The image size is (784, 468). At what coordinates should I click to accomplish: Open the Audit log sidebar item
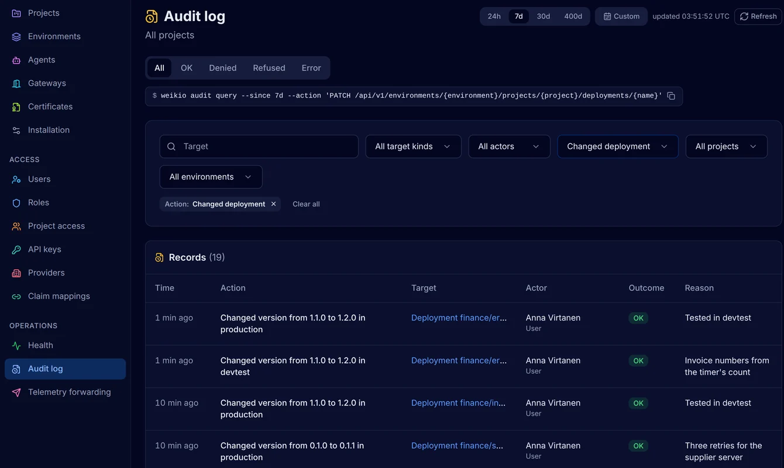pos(66,369)
